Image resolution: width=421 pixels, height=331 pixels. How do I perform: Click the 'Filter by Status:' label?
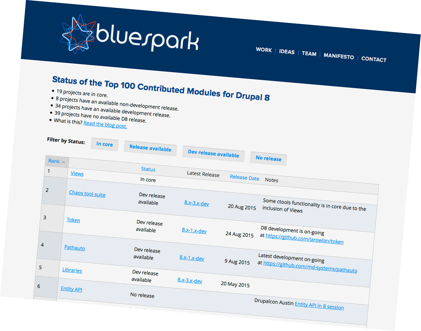[x=66, y=141]
